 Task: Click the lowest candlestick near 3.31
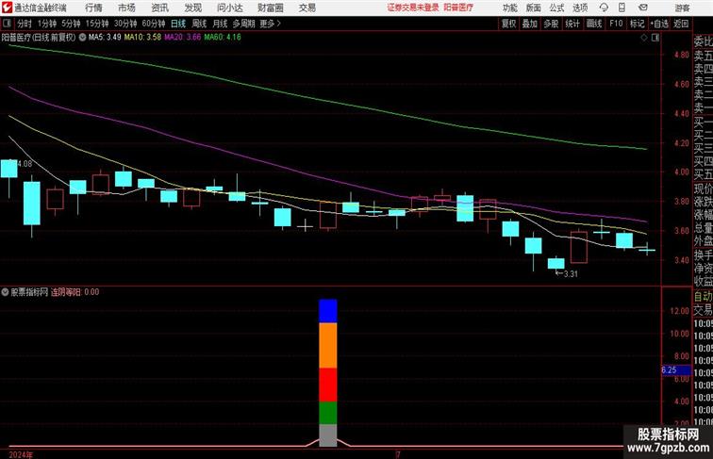(555, 263)
